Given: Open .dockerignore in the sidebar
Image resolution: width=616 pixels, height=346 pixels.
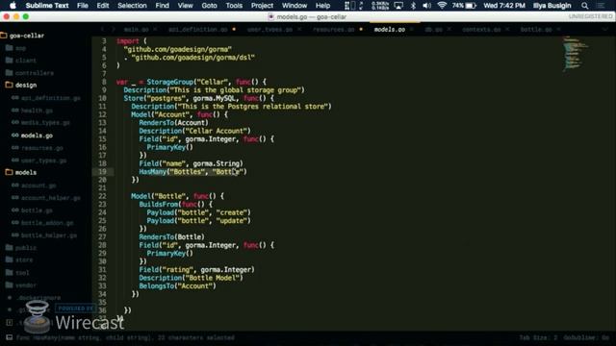Looking at the screenshot, I should pyautogui.click(x=38, y=298).
